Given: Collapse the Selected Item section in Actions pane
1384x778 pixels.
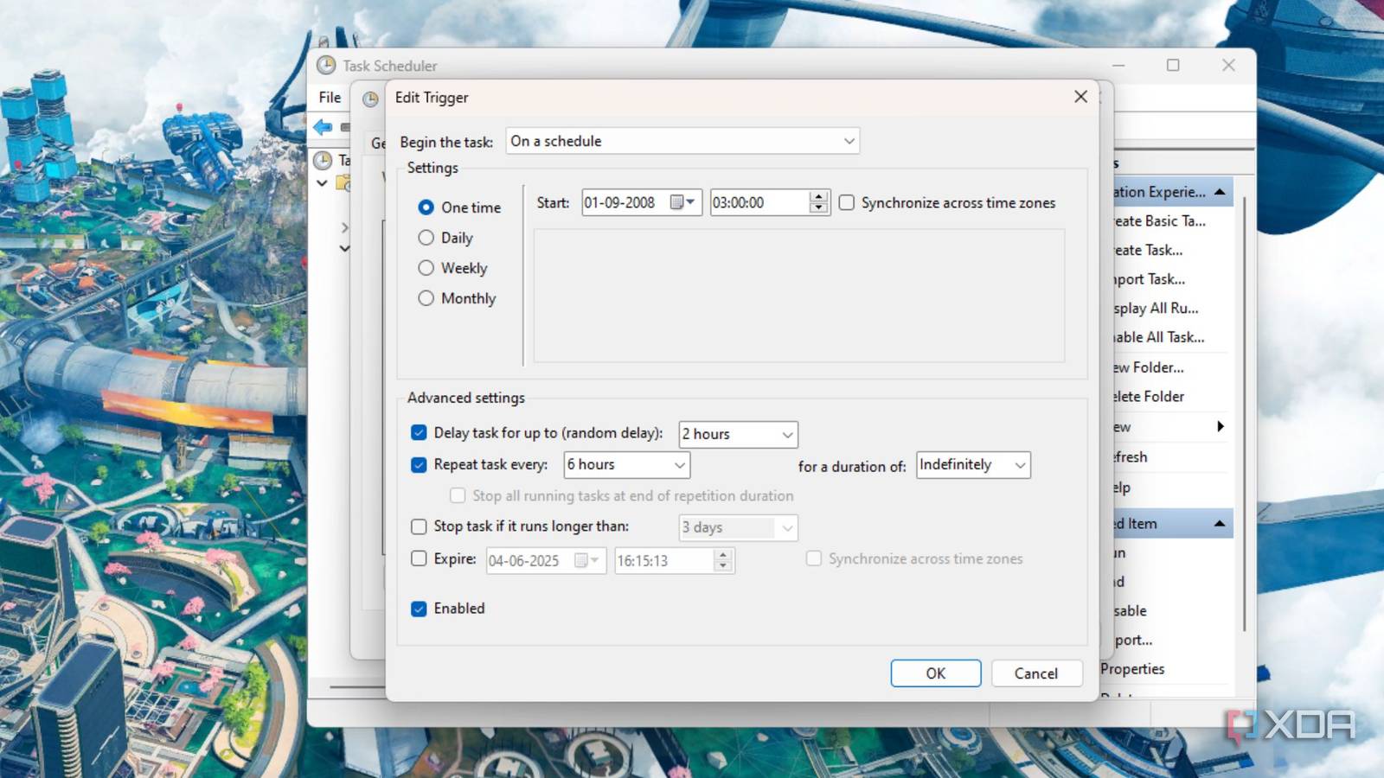Looking at the screenshot, I should [x=1220, y=523].
